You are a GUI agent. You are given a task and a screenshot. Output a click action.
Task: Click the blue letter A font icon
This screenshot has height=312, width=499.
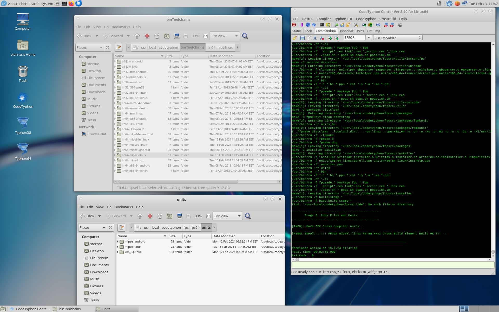315,38
